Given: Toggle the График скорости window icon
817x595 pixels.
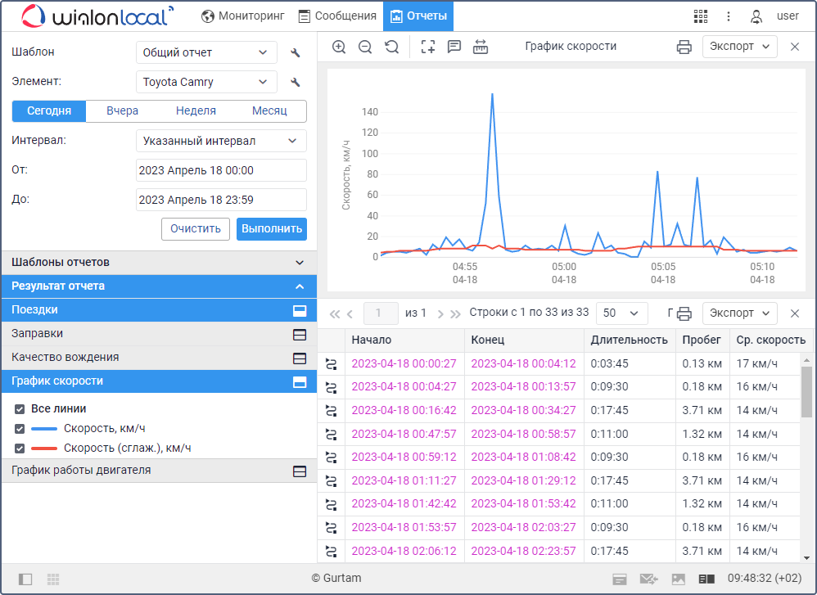Looking at the screenshot, I should [x=300, y=382].
